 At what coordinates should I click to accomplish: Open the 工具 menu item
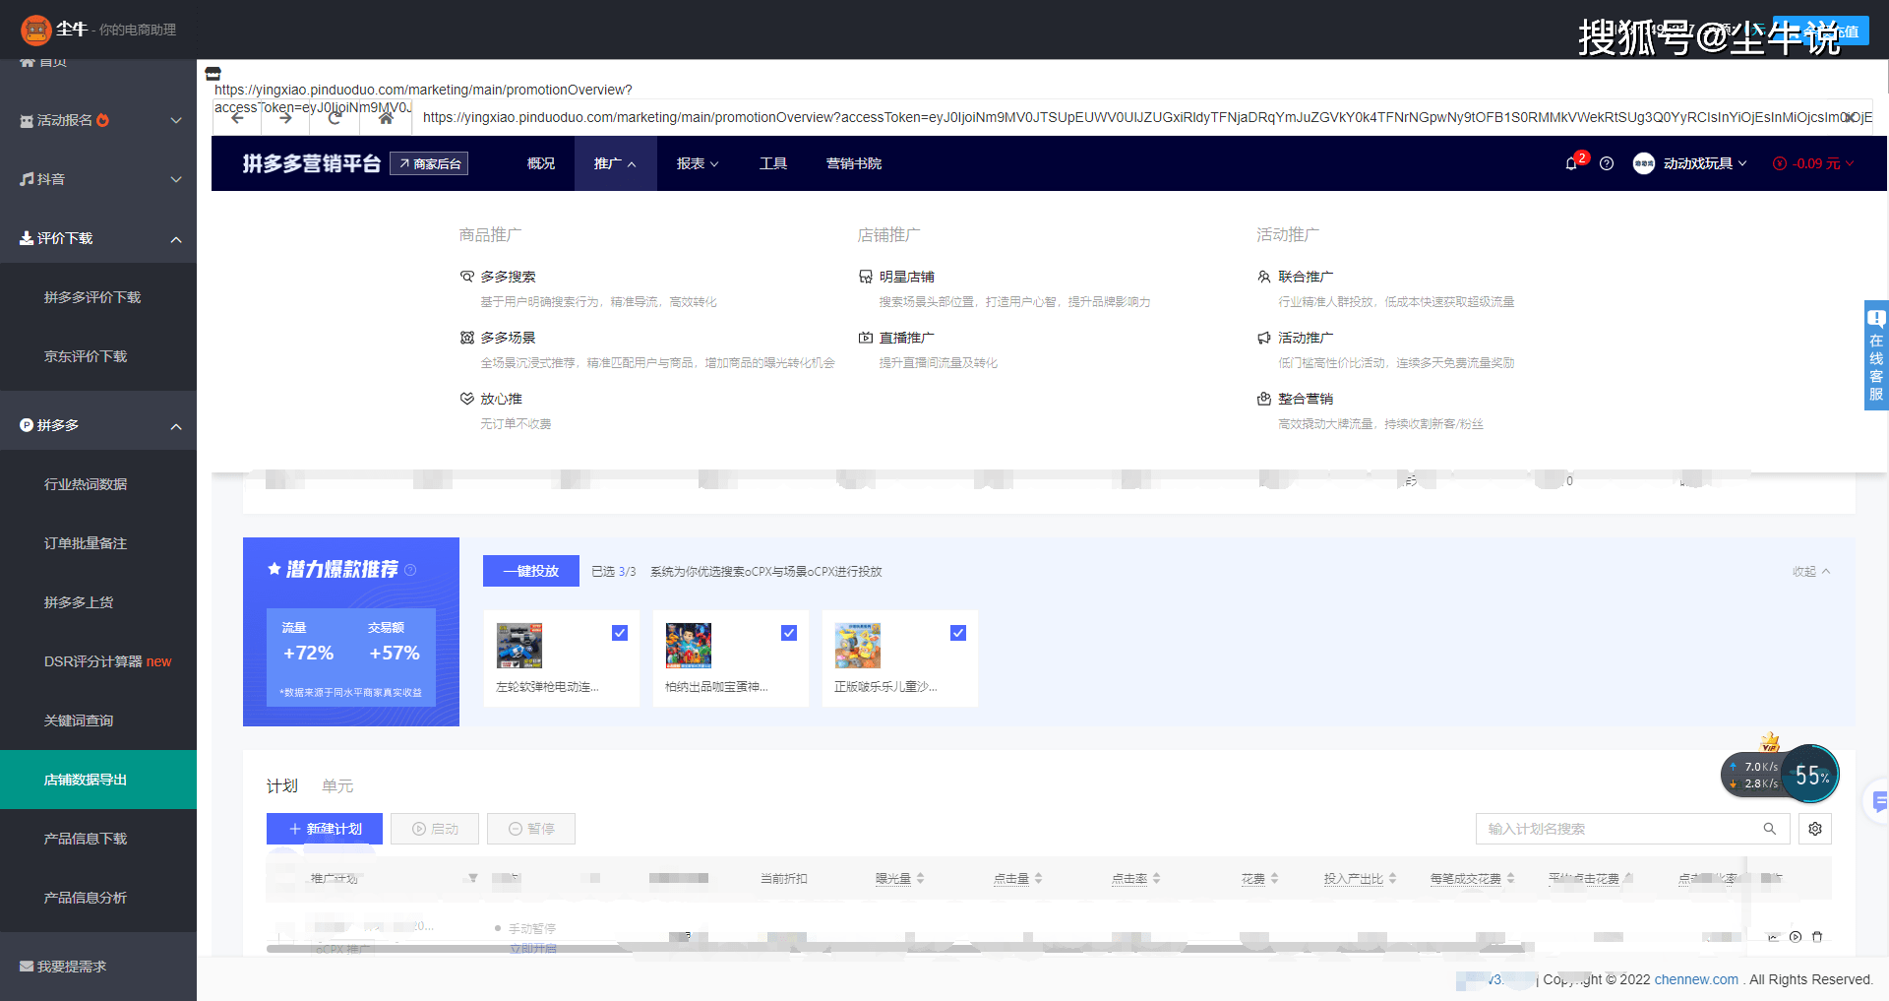pos(773,163)
